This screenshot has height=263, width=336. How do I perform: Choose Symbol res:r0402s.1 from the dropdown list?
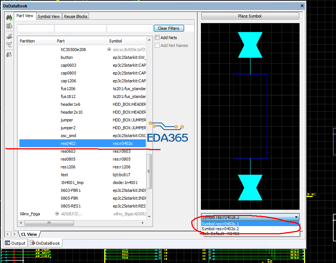[x=250, y=224]
